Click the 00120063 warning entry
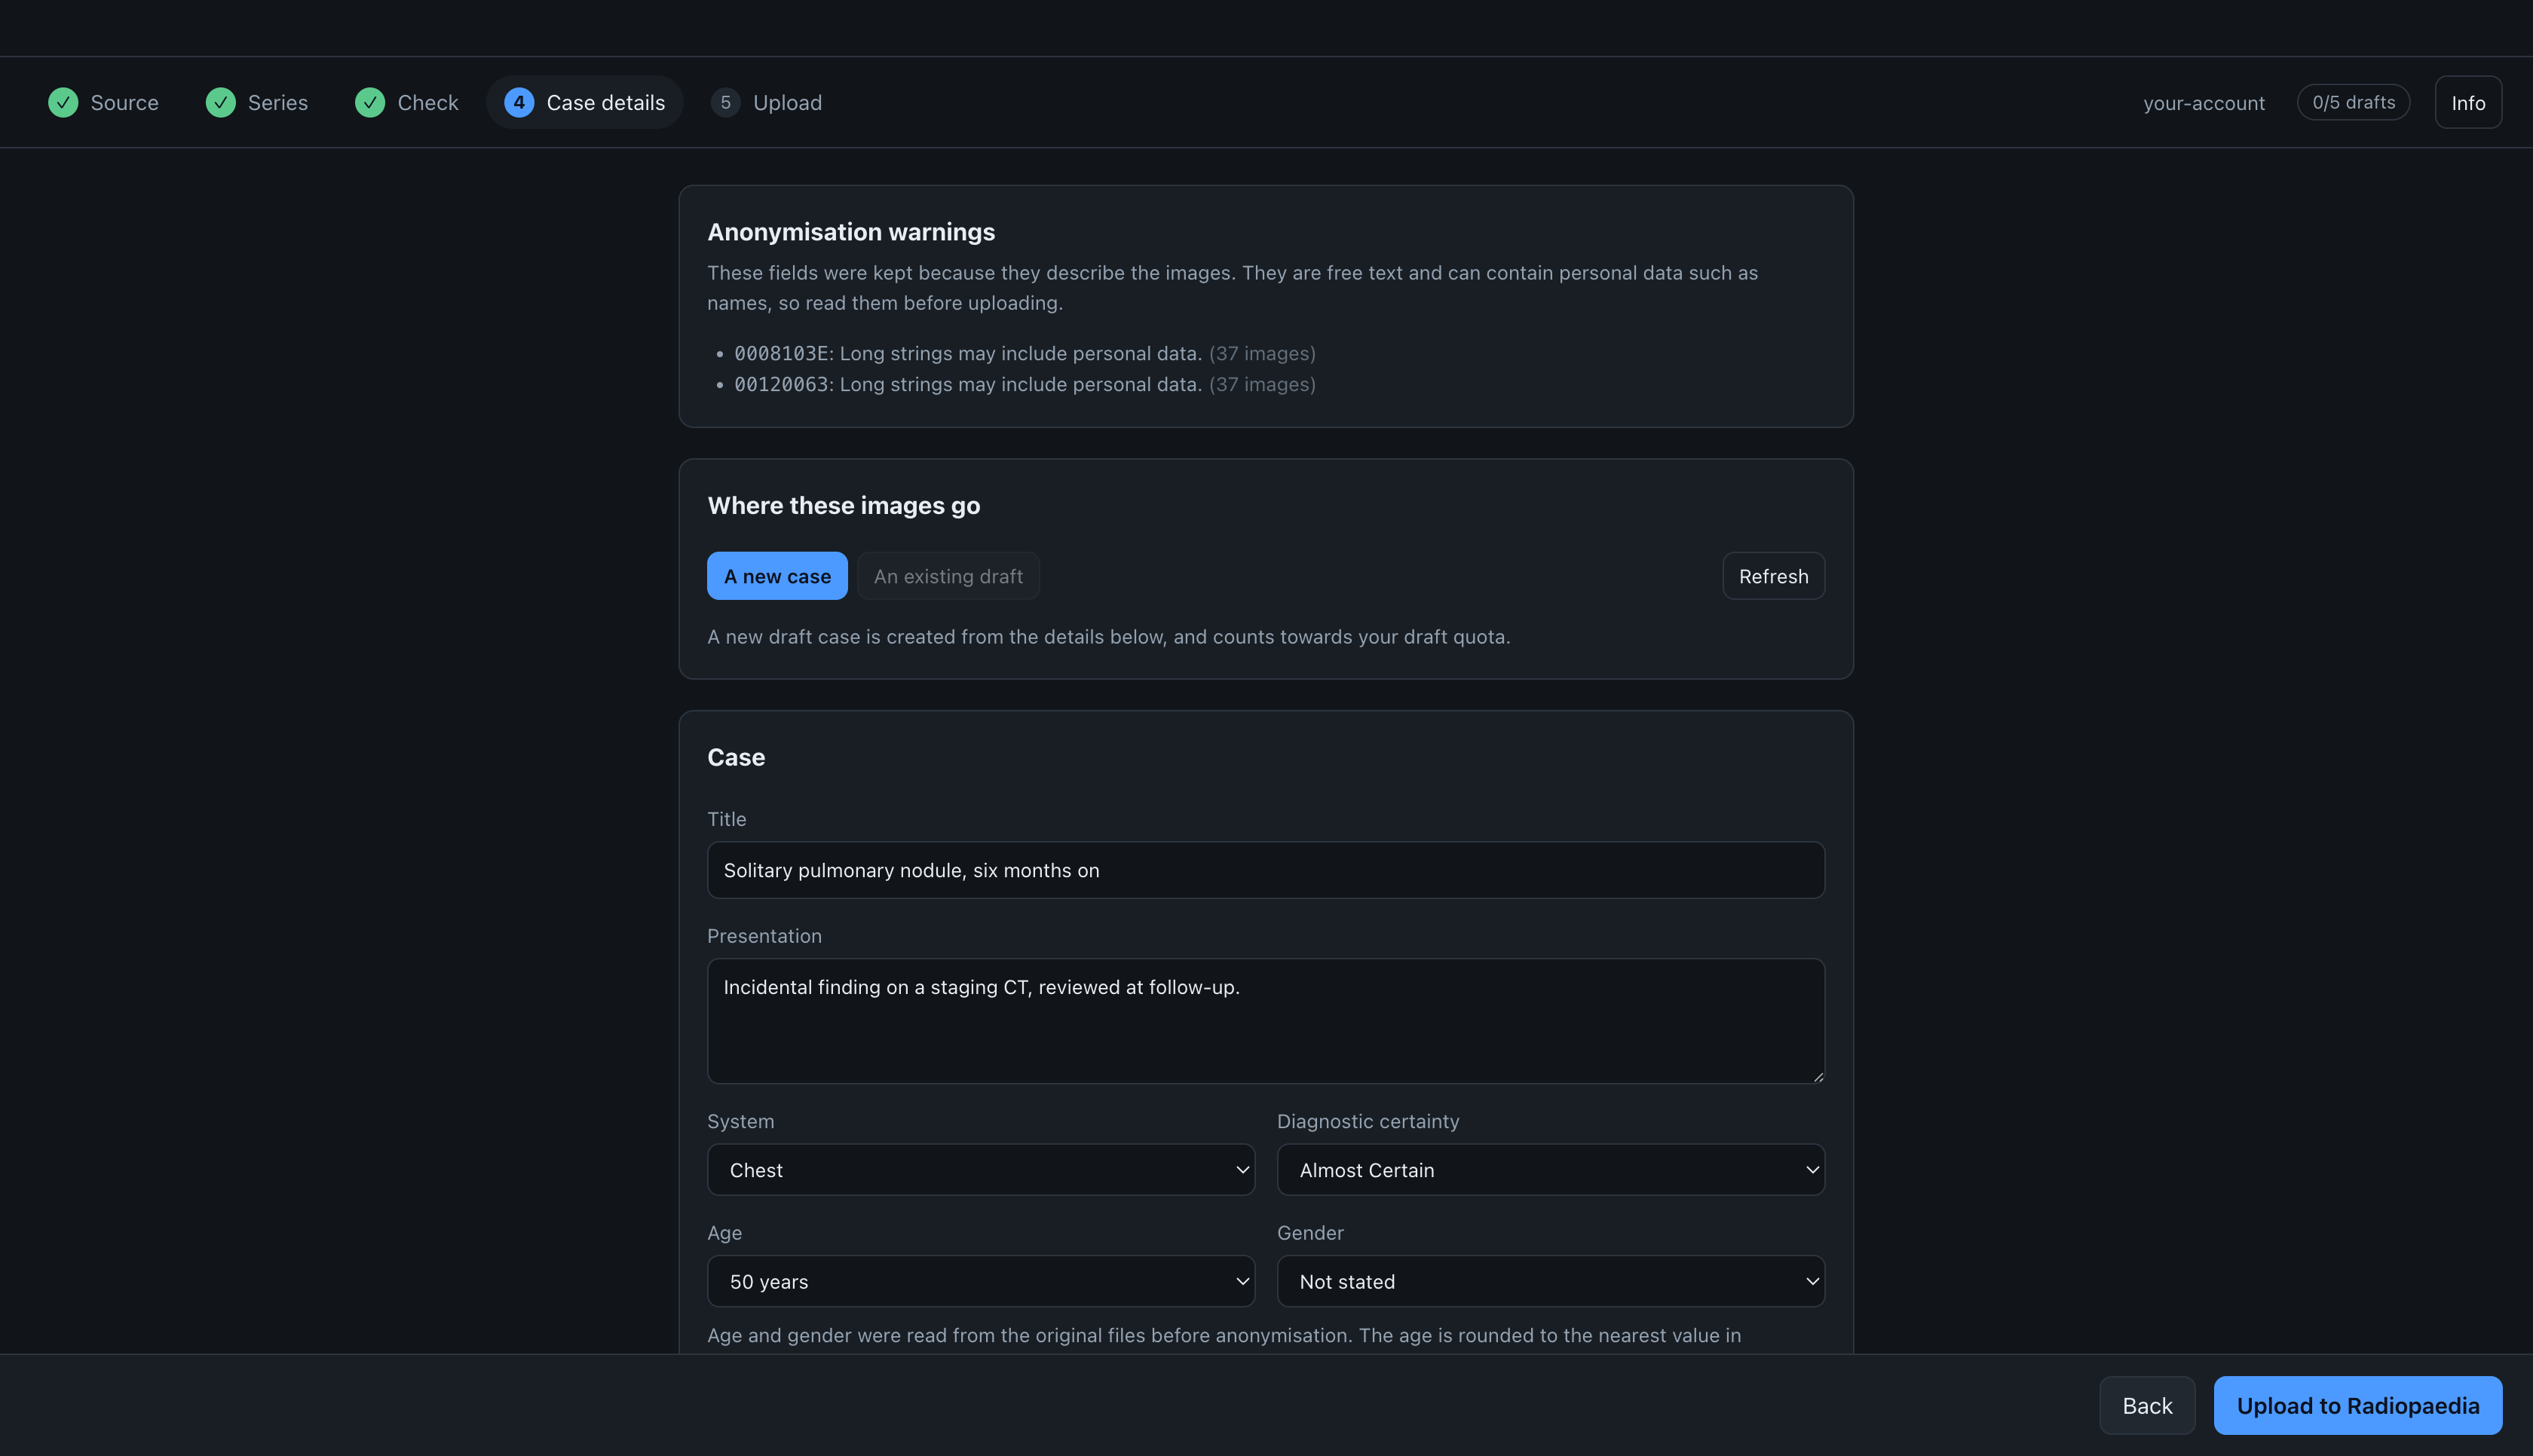Image resolution: width=2533 pixels, height=1456 pixels. point(1025,384)
